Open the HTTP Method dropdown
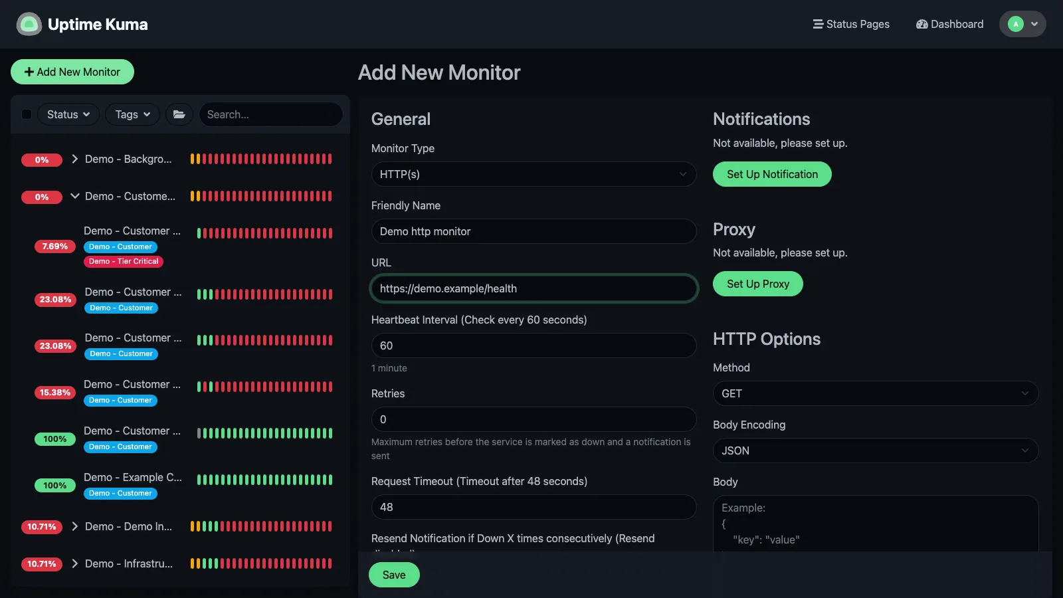 point(876,393)
